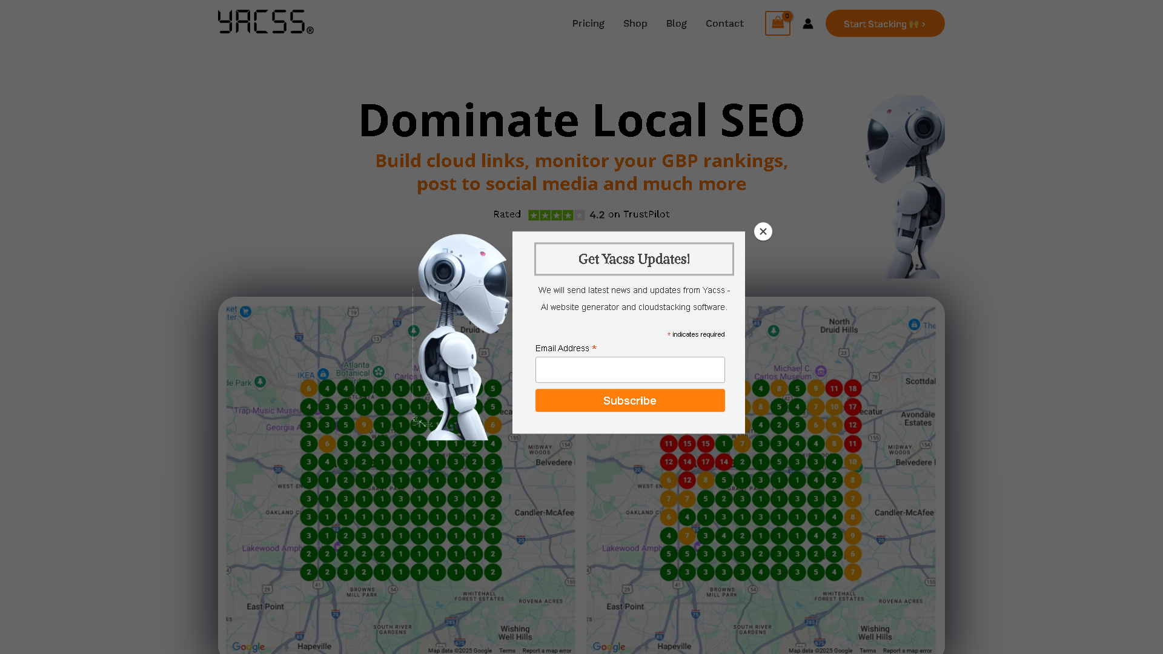Click the Google logo on the left map
This screenshot has height=654, width=1163.
tap(248, 646)
